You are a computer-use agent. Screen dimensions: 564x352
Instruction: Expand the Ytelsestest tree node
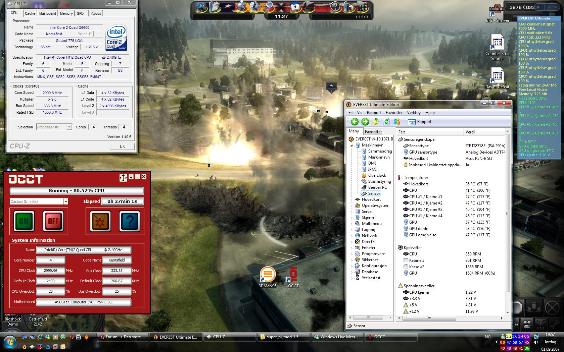pyautogui.click(x=352, y=278)
